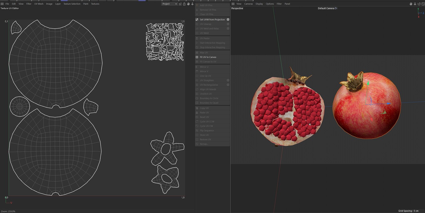This screenshot has height=213, width=425.
Task: Click the UV Unwrap icon
Action: coord(197,24)
